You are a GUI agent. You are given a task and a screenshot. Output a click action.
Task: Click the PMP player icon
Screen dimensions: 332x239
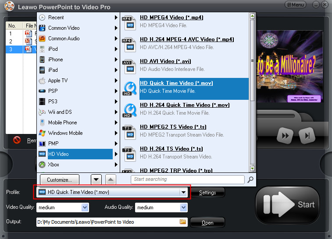pyautogui.click(x=42, y=144)
